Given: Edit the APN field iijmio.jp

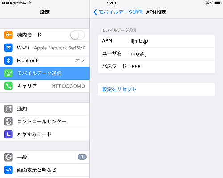Looking at the screenshot, I should click(156, 41).
